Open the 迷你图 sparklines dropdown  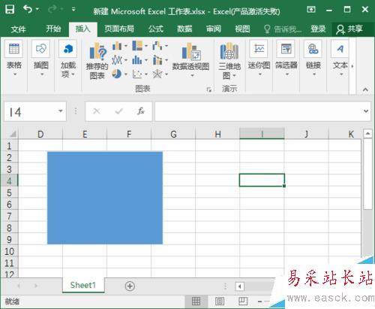tap(259, 59)
